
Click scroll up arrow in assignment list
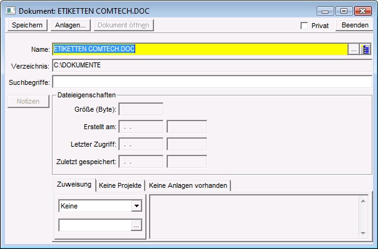click(x=364, y=201)
